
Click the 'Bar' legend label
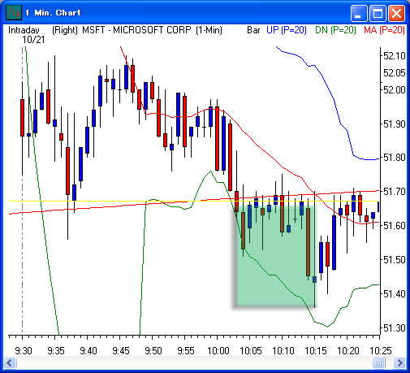253,30
